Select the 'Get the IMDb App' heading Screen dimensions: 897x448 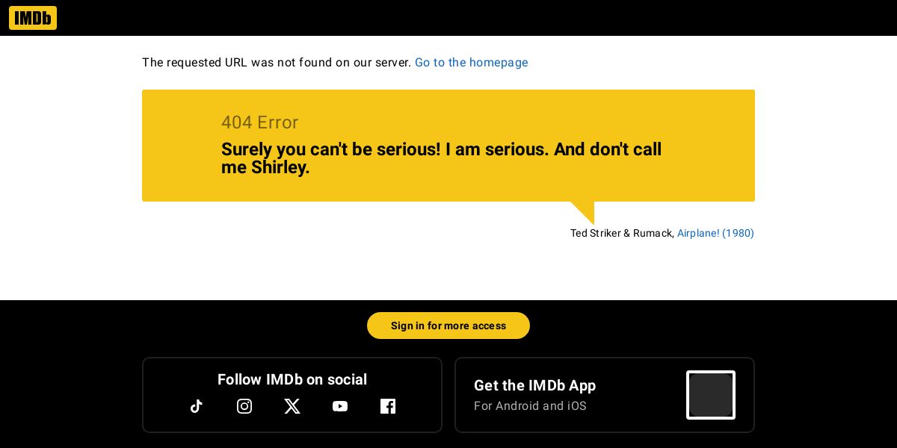[534, 385]
